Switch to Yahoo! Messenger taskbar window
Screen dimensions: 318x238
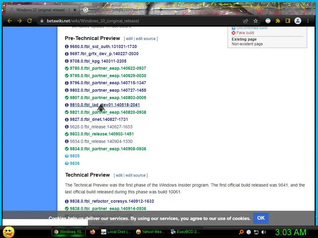click(x=151, y=232)
